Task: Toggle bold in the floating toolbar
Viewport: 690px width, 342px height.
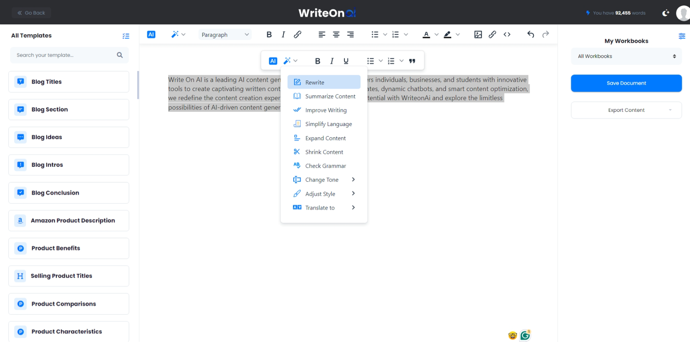Action: (x=318, y=61)
